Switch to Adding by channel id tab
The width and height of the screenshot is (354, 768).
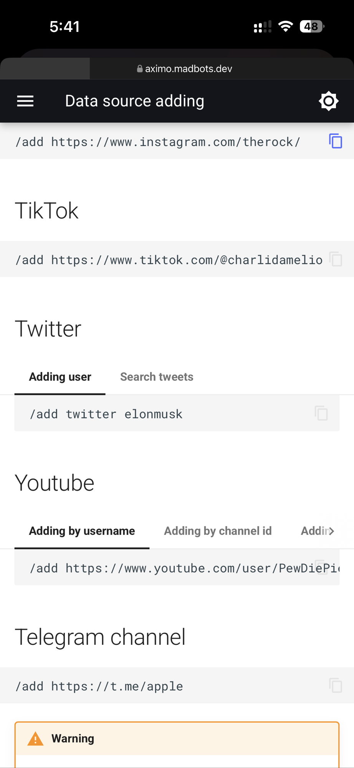[218, 531]
